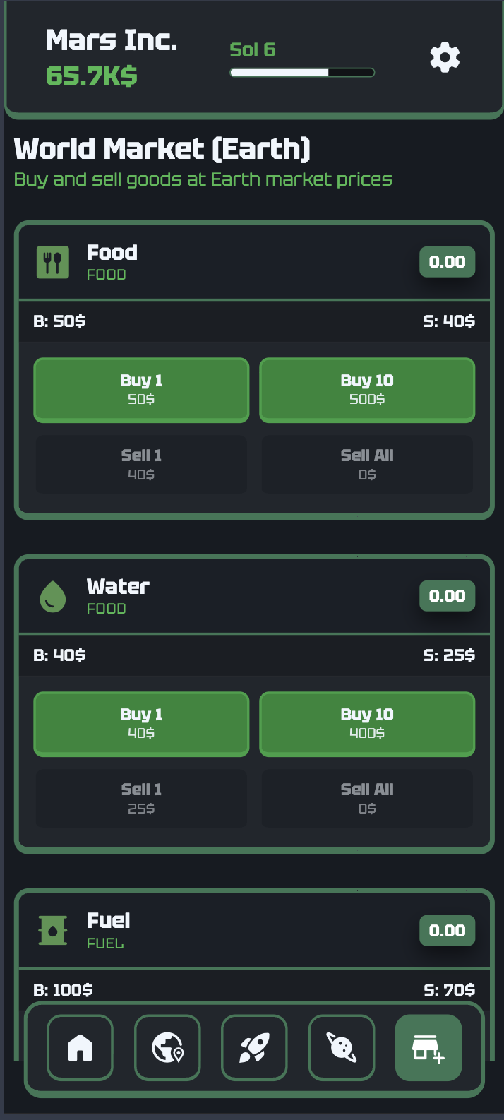Click the Sol 6 progress bar
Viewport: 504px width, 1120px height.
302,72
